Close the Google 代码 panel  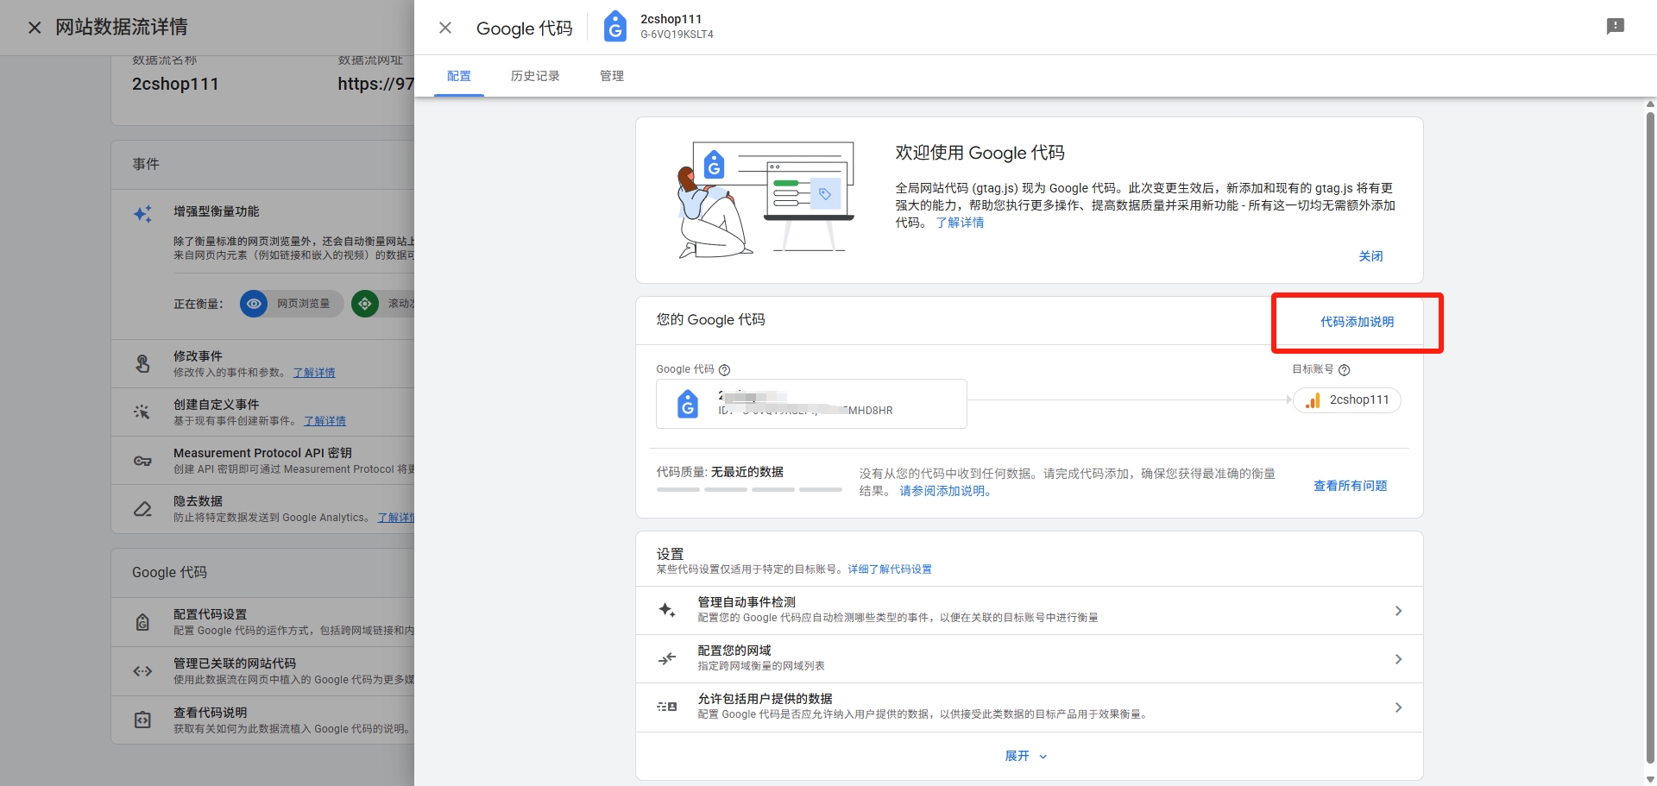pos(445,28)
